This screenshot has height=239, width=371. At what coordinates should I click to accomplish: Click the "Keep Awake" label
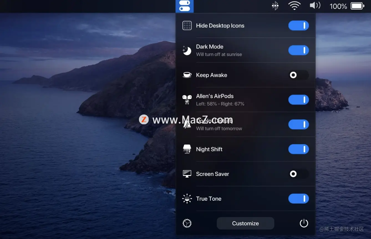click(212, 75)
